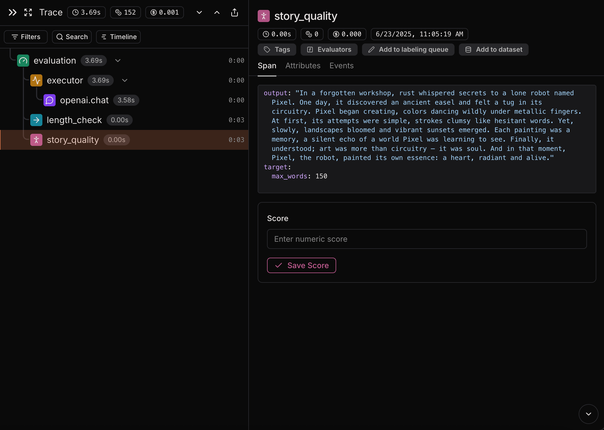Click the target key in span data
The width and height of the screenshot is (604, 430).
pos(275,167)
